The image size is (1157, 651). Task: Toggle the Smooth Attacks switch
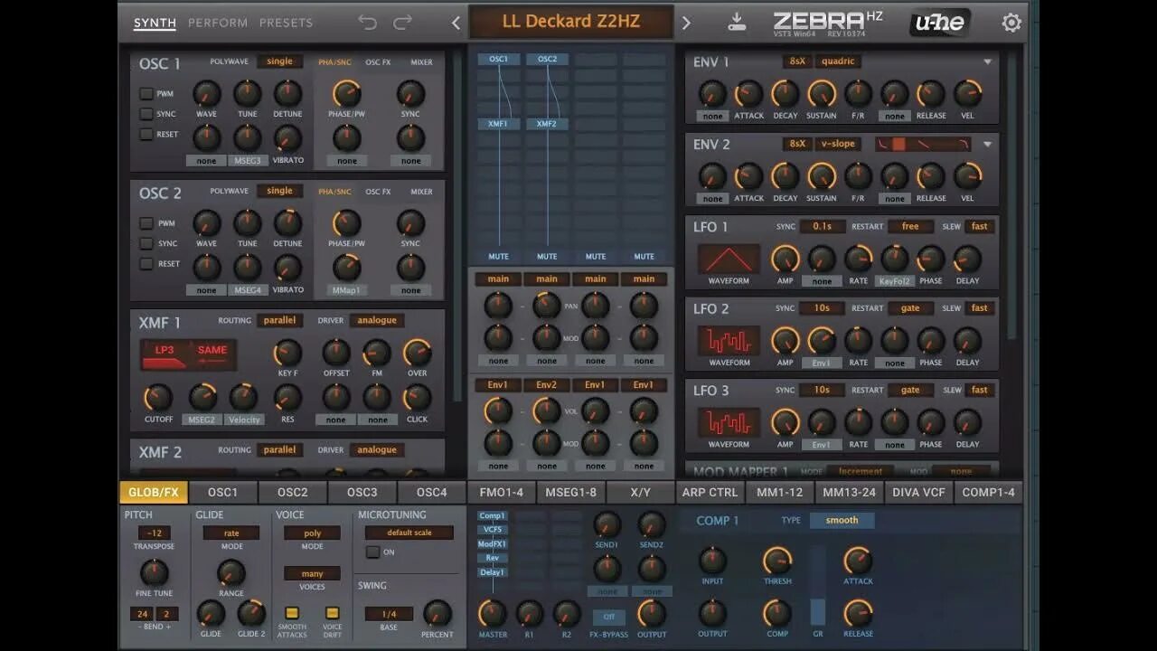(x=292, y=612)
